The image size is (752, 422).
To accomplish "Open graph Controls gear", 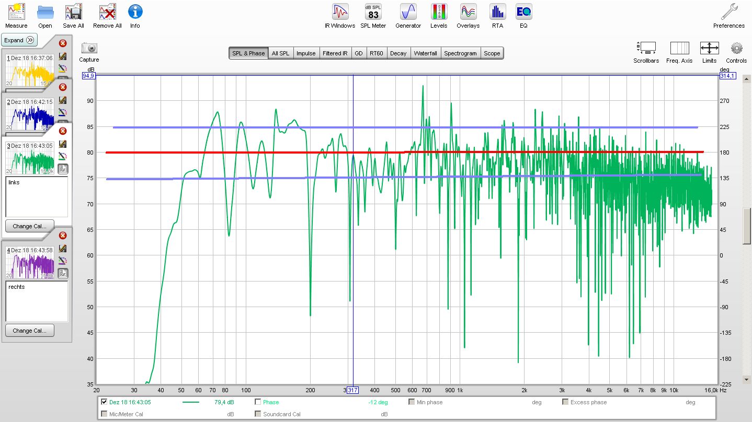I will click(x=736, y=52).
